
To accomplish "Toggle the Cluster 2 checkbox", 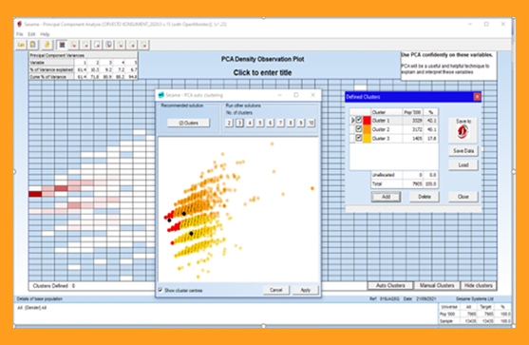I will pyautogui.click(x=359, y=129).
